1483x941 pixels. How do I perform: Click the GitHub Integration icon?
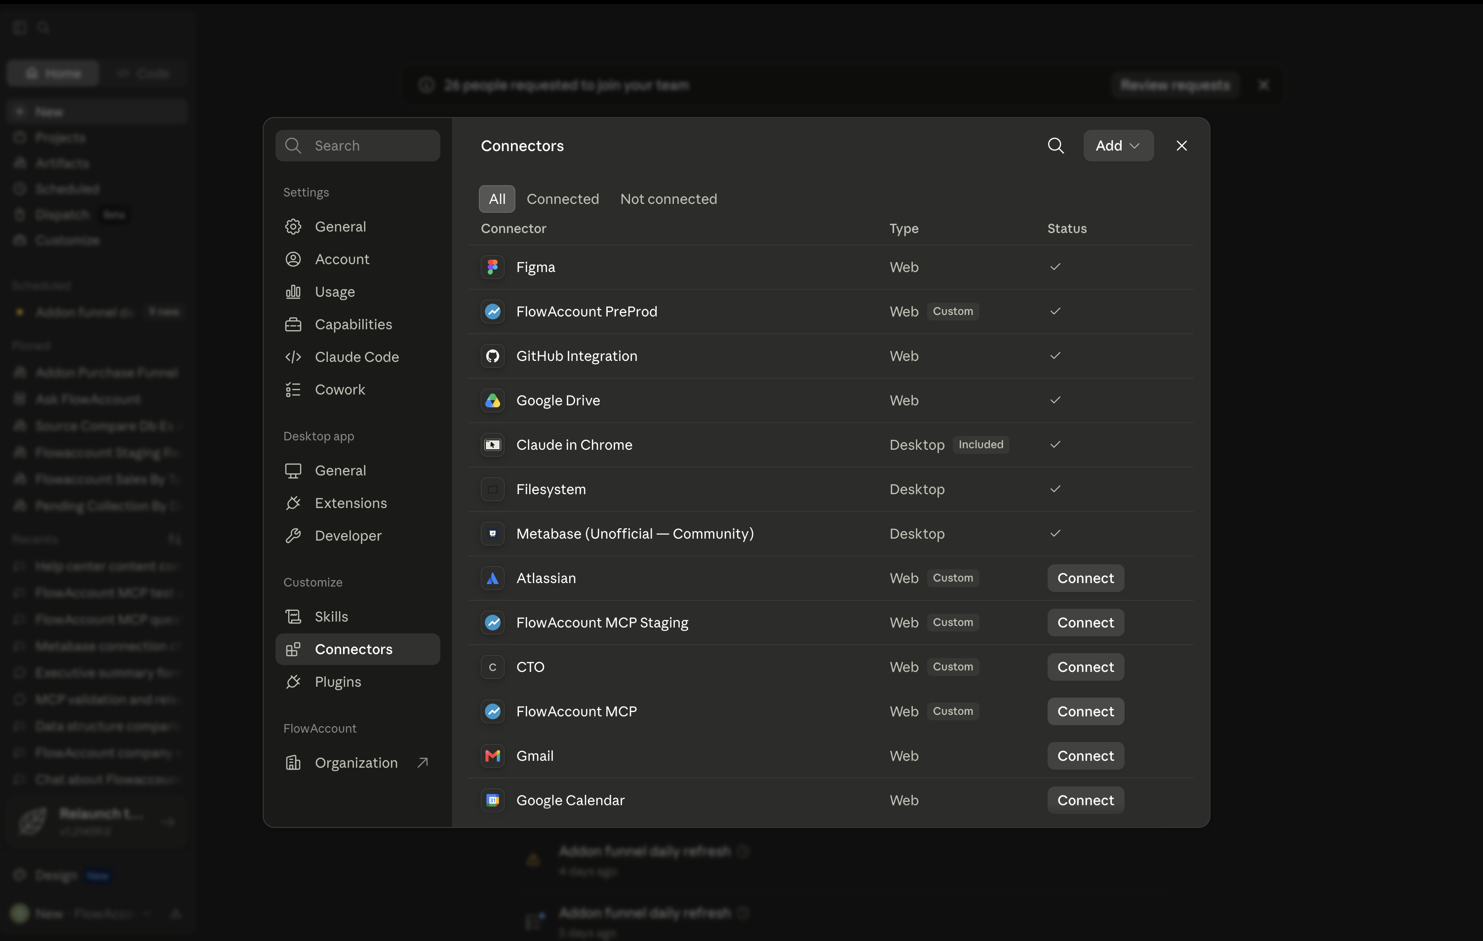click(x=492, y=356)
